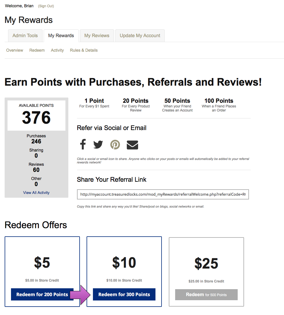284x315 pixels.
Task: View all rewards activity
Action: point(36,192)
